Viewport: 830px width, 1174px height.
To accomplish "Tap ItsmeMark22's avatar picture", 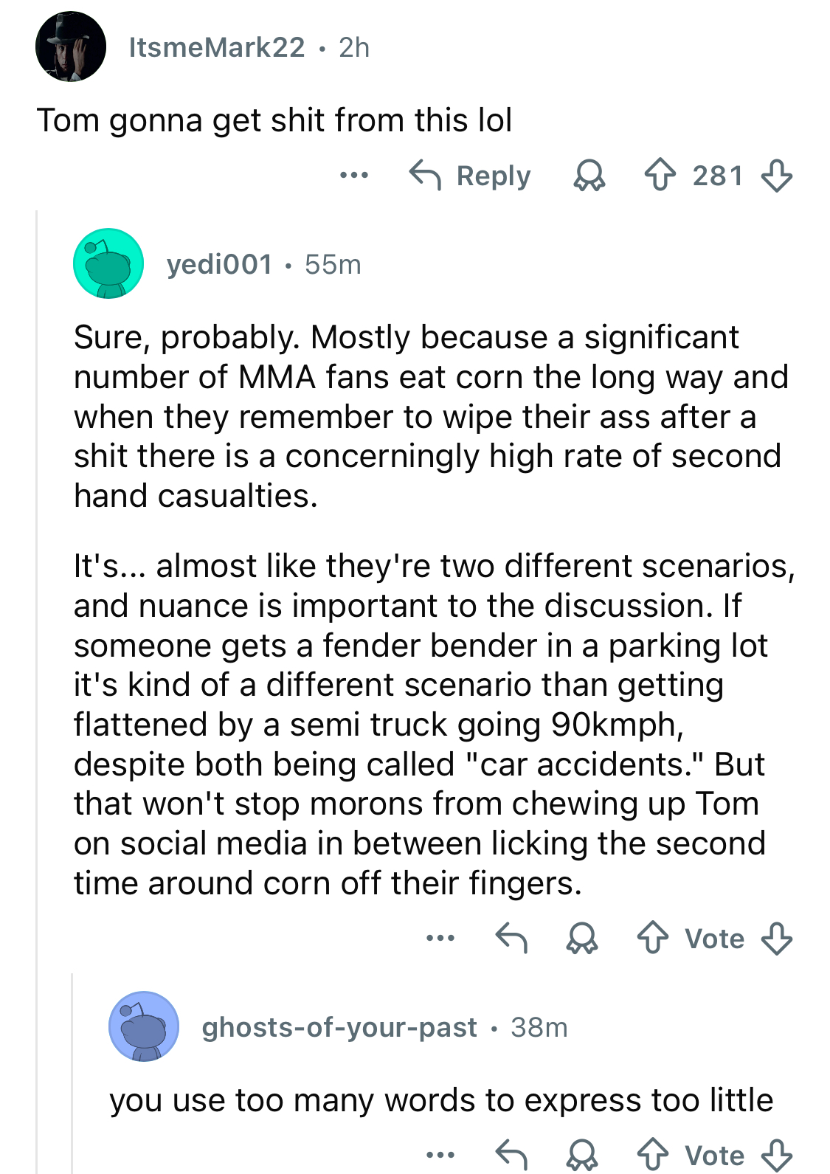I will [x=71, y=47].
